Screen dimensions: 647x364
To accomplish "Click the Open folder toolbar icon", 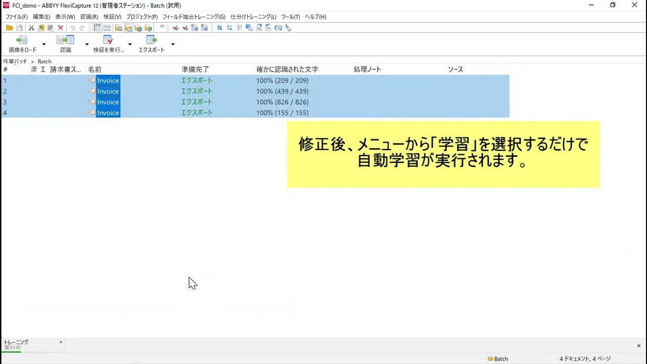I will (9, 28).
